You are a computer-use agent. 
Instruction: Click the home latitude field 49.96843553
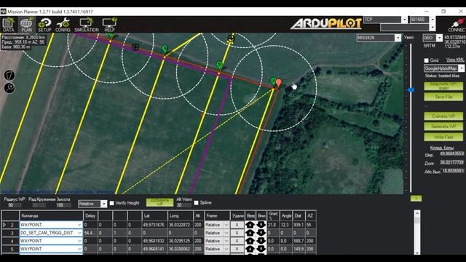point(451,154)
